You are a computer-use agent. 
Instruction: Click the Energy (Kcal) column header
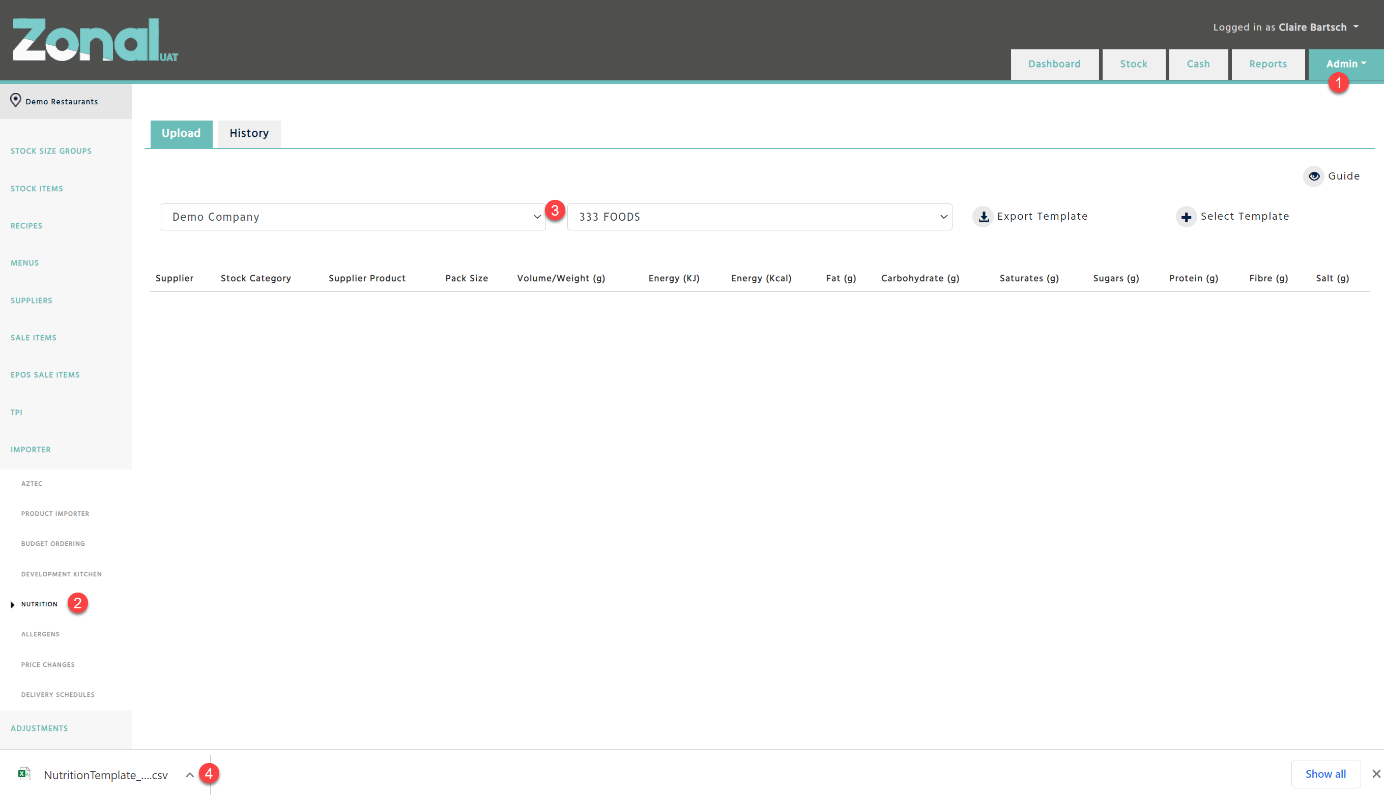761,278
